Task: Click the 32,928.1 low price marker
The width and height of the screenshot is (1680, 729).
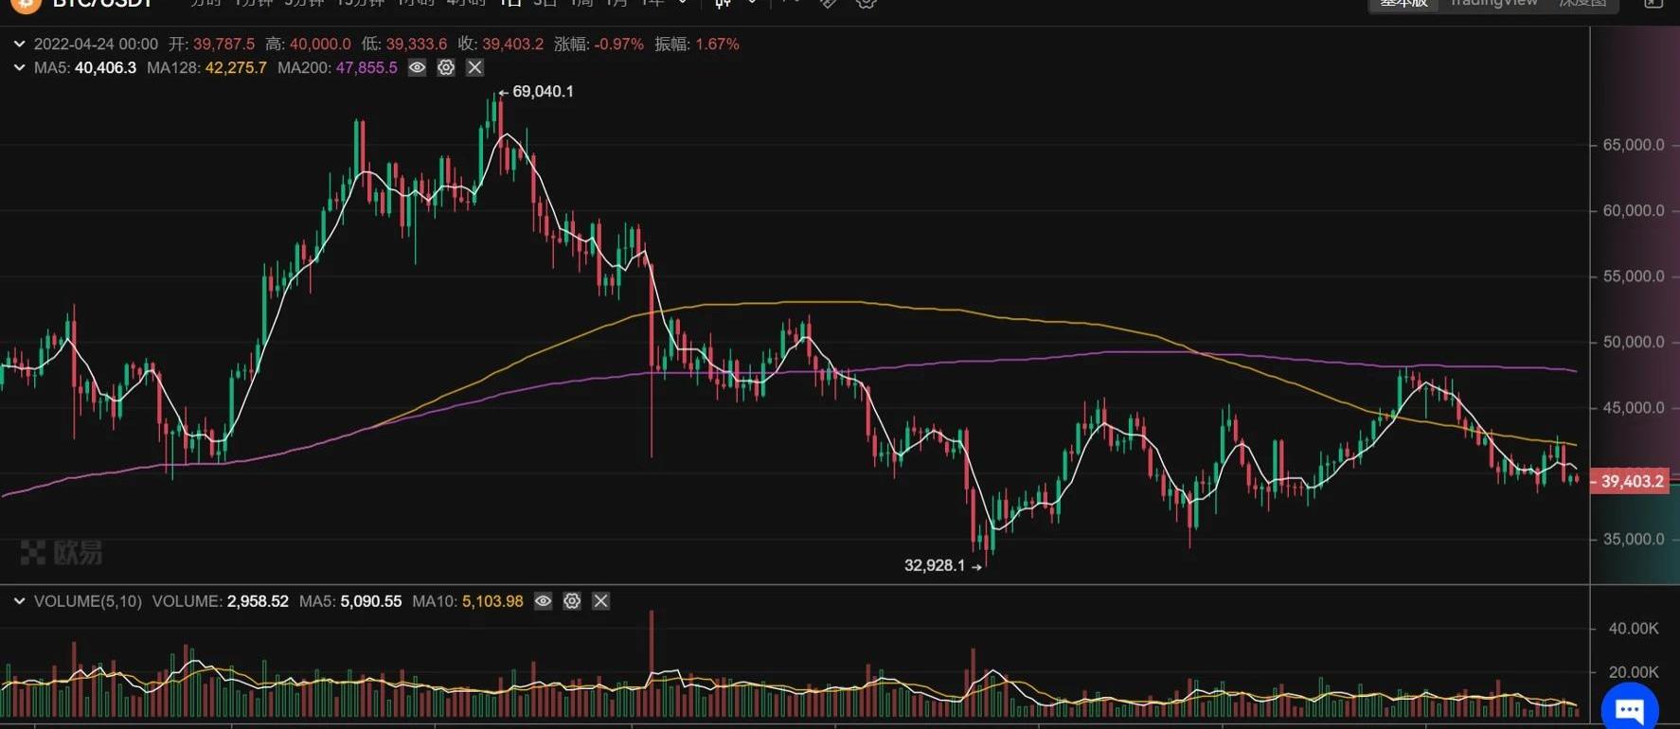Action: 935,565
